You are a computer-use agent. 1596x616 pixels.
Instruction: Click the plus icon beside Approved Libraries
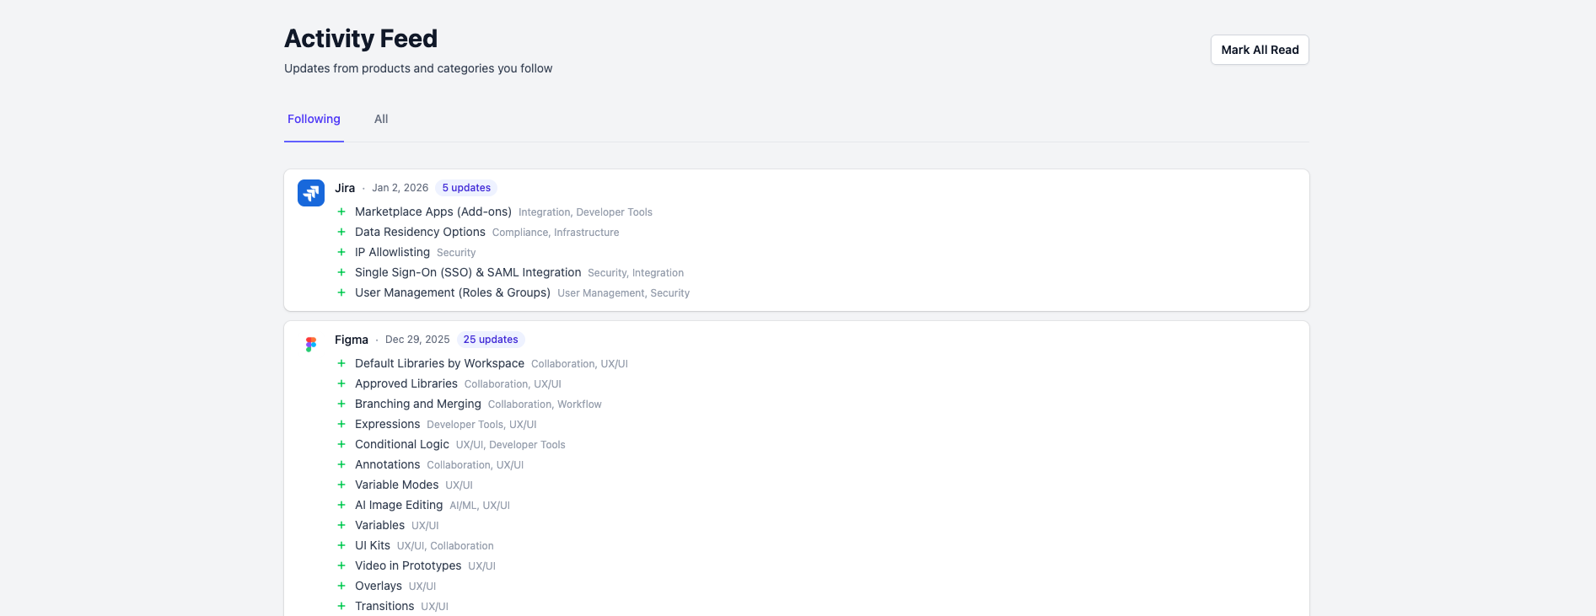point(341,383)
